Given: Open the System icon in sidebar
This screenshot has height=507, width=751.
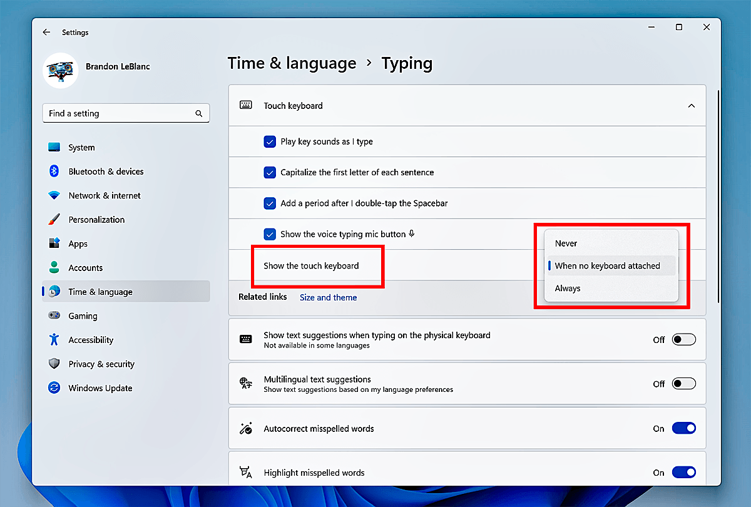Looking at the screenshot, I should click(54, 148).
